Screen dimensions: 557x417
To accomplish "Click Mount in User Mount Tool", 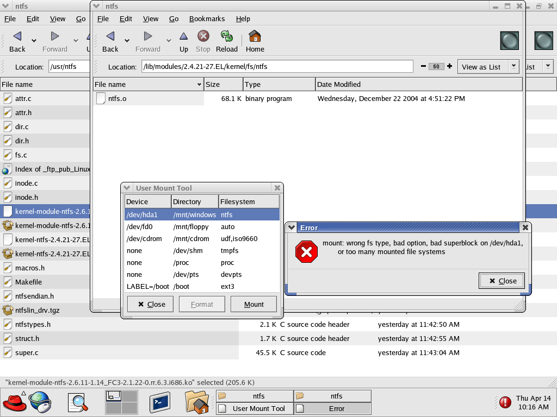I will [x=253, y=304].
